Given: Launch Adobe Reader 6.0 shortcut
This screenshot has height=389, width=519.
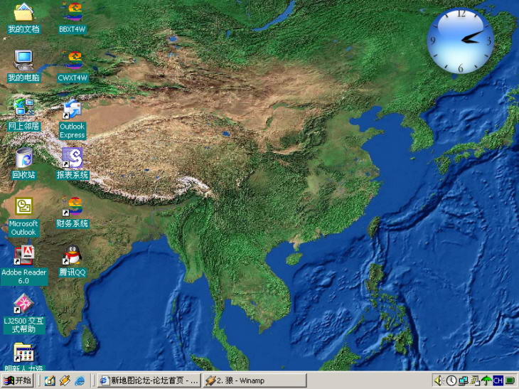Looking at the screenshot, I should (23, 255).
